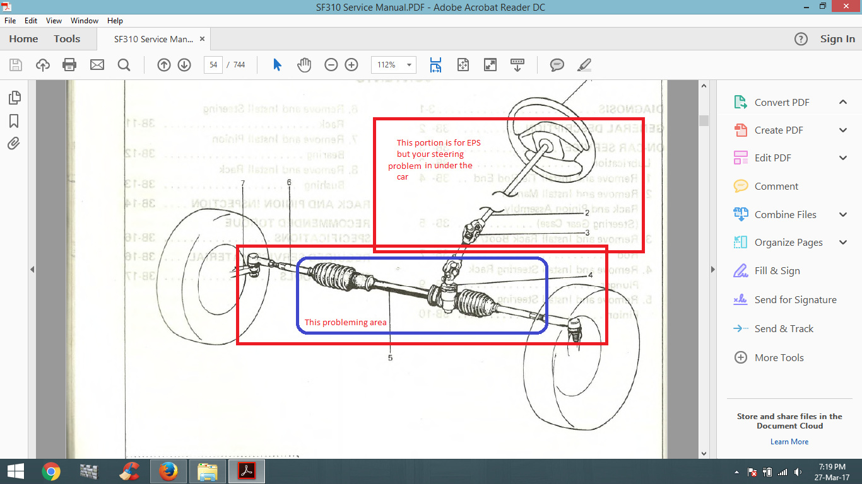The height and width of the screenshot is (484, 862).
Task: Open the Fill & Sign tool
Action: [777, 270]
